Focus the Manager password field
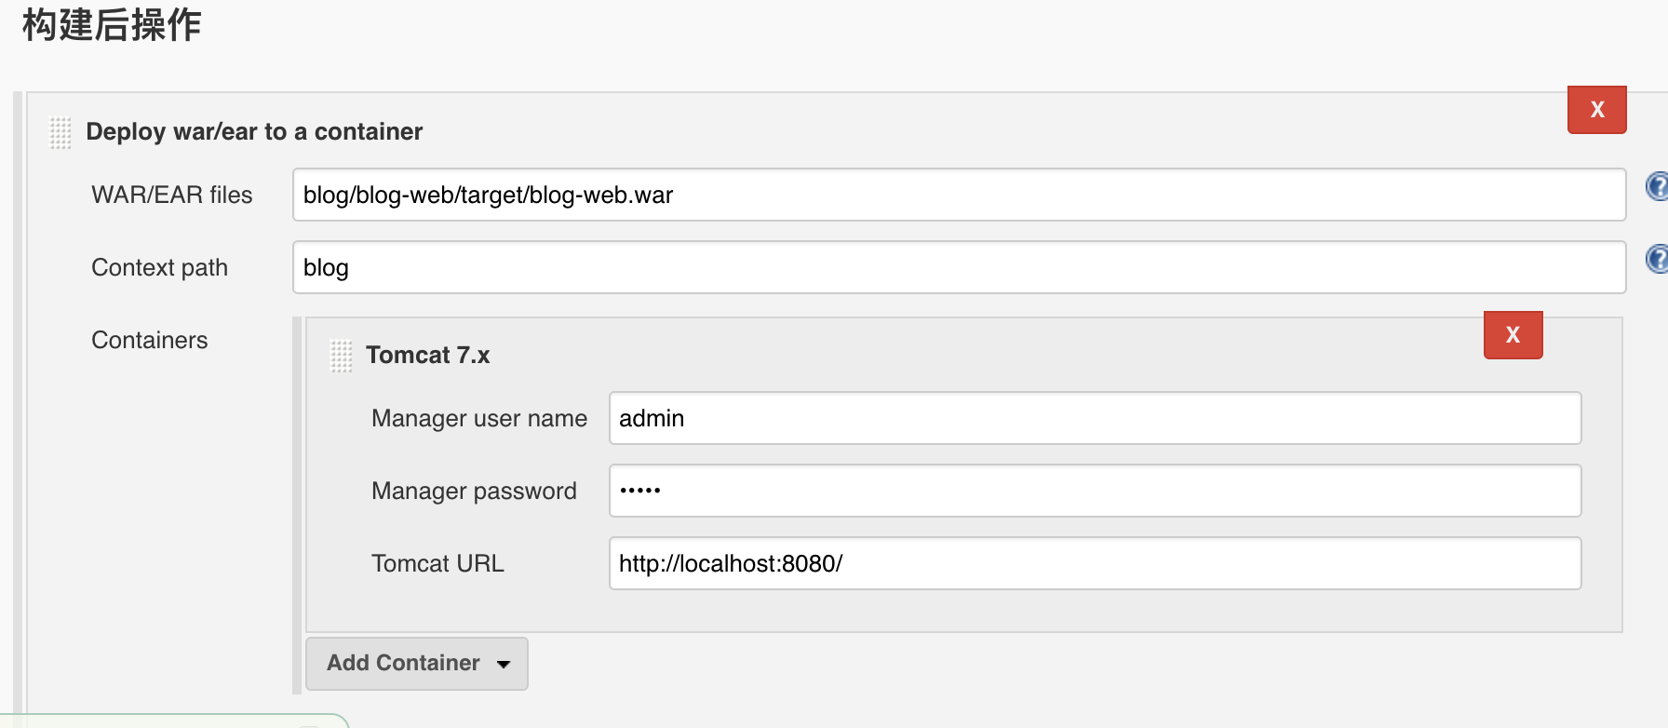The height and width of the screenshot is (728, 1668). tap(1095, 491)
